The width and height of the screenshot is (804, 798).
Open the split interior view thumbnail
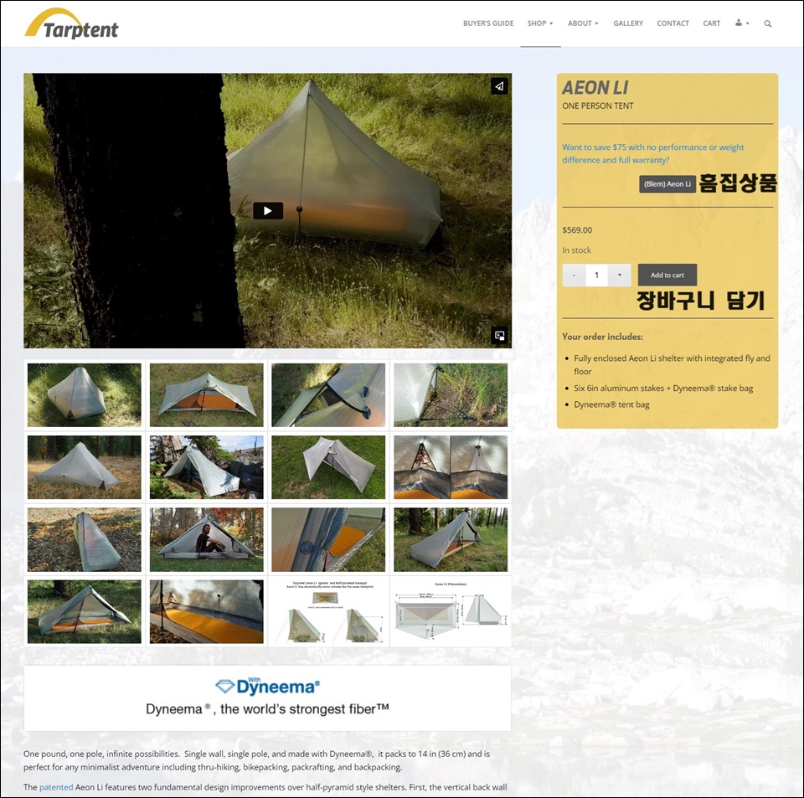coord(451,467)
